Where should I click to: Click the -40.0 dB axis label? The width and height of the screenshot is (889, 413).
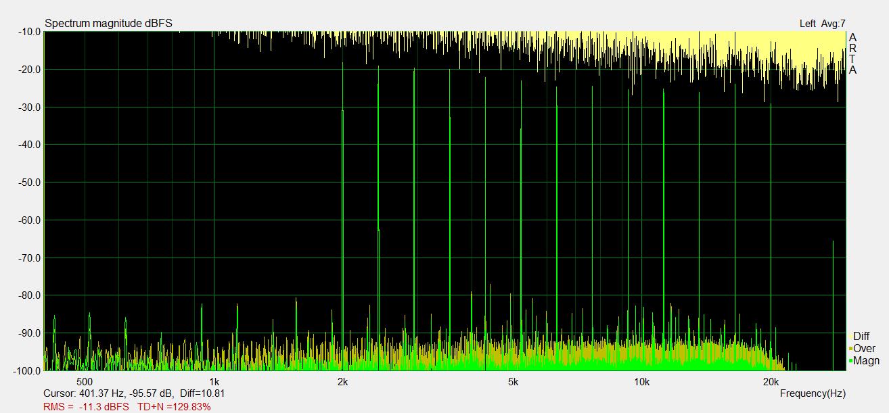pos(29,145)
